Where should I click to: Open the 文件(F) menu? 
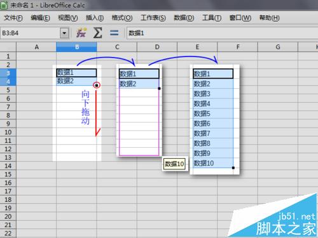tap(13, 18)
